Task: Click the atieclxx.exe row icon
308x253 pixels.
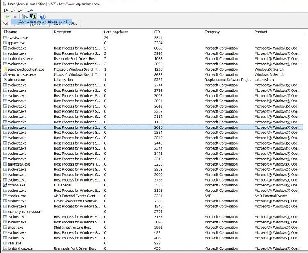Action: (5, 195)
